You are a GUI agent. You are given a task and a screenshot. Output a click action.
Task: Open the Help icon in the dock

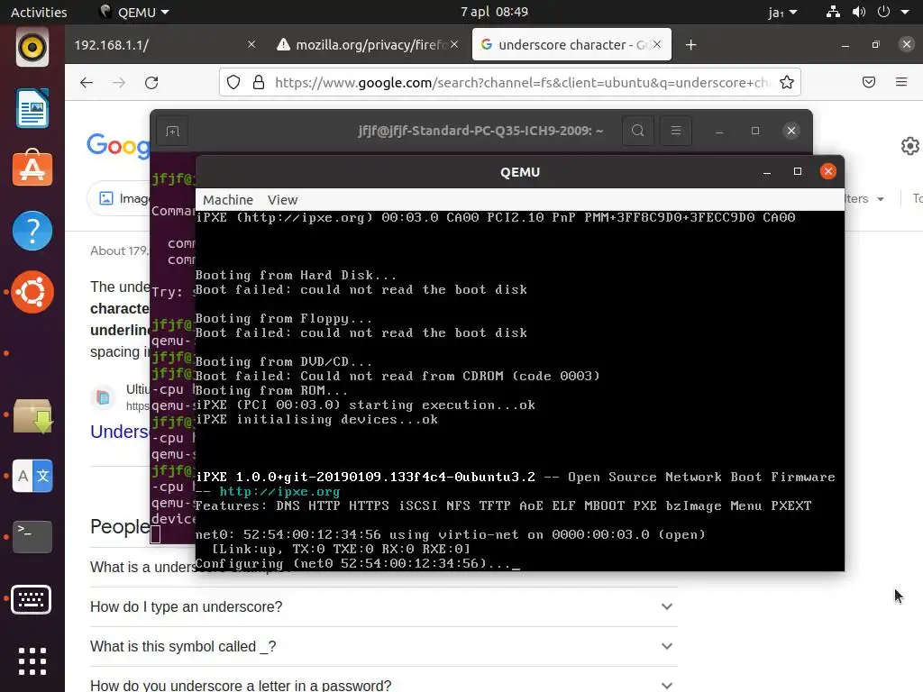pyautogui.click(x=32, y=231)
